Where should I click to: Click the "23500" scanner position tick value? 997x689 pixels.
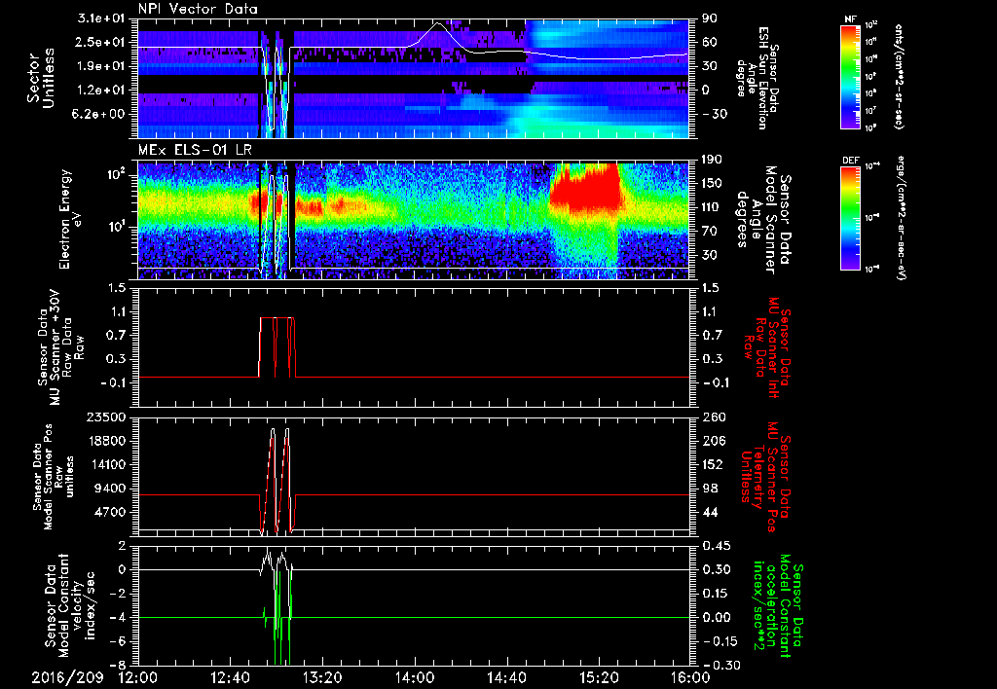pos(107,417)
